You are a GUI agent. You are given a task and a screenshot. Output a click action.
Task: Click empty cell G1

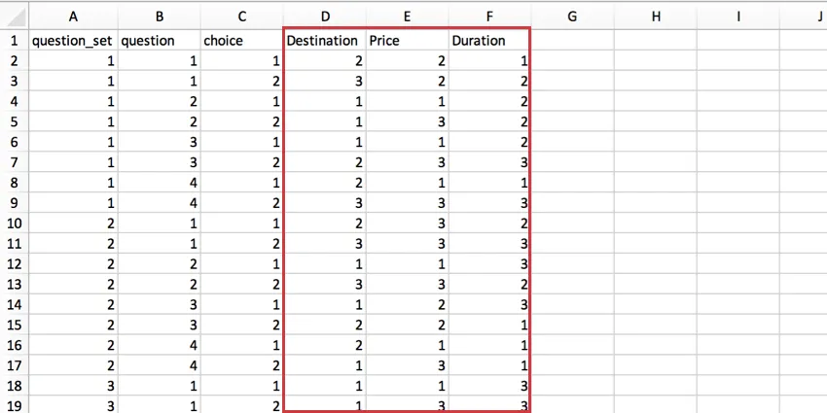tap(571, 41)
